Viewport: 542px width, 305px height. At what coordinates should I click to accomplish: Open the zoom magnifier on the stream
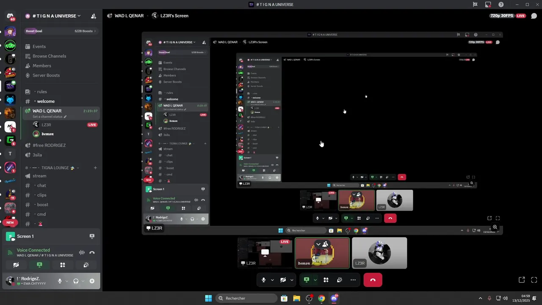(x=495, y=227)
